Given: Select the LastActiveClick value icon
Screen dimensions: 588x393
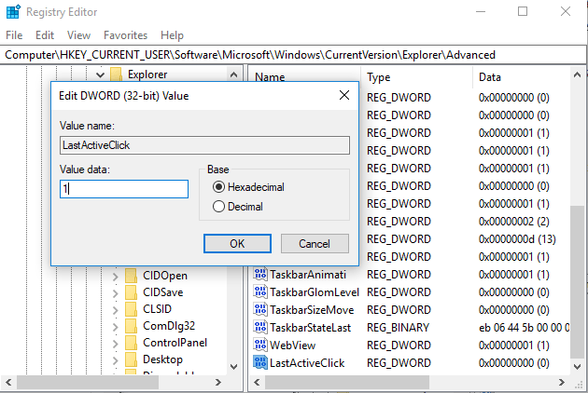Looking at the screenshot, I should click(260, 362).
